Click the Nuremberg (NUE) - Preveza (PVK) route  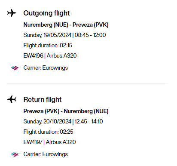pos(66,25)
